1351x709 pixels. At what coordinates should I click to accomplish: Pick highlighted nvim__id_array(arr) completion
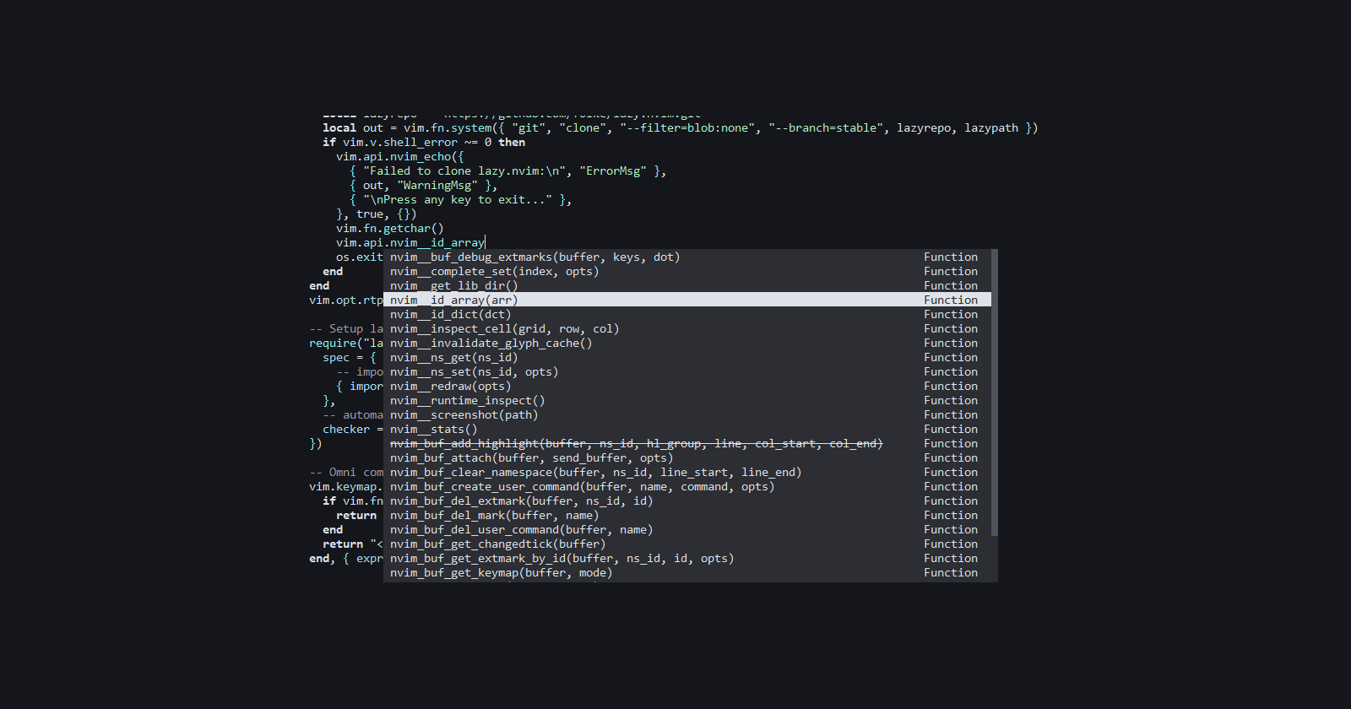687,300
